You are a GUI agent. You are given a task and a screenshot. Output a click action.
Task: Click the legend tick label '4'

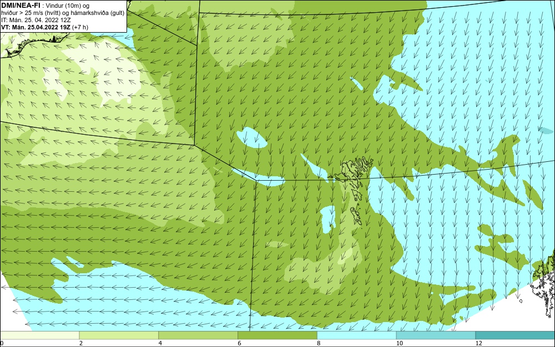[x=160, y=343]
